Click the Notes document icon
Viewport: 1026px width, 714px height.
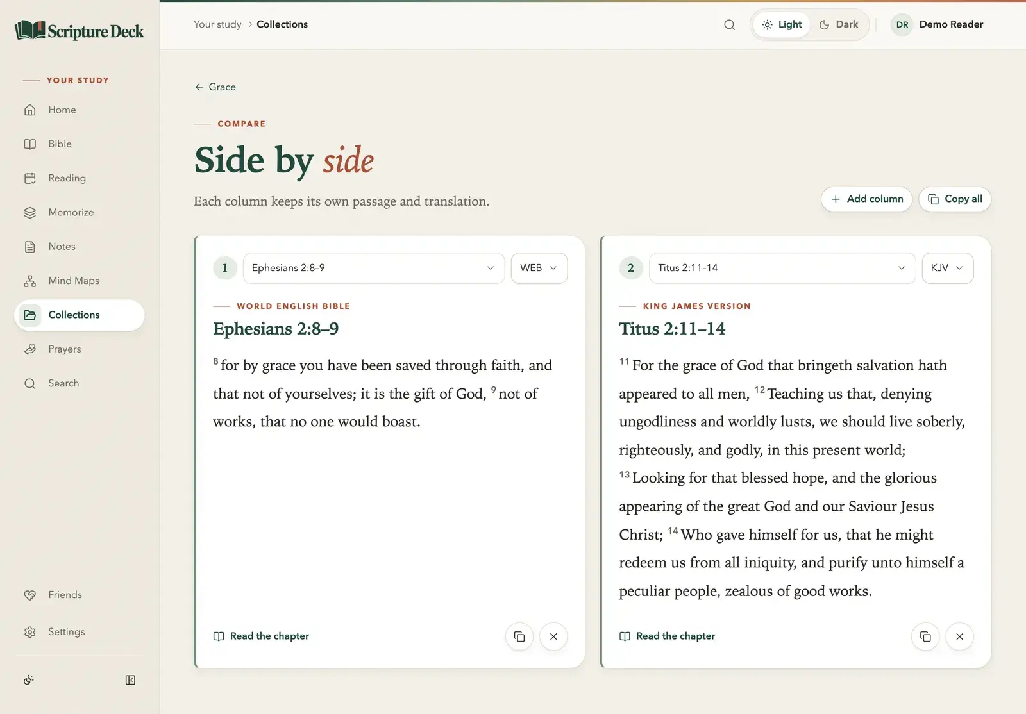pos(30,247)
